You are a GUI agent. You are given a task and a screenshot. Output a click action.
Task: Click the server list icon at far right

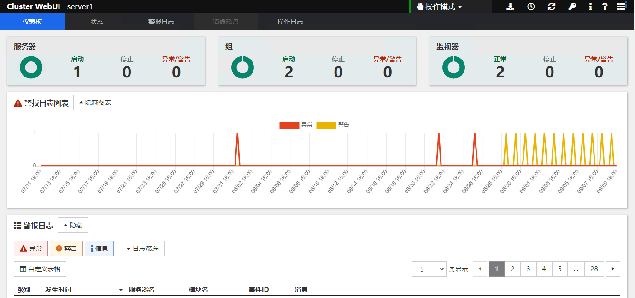click(622, 6)
